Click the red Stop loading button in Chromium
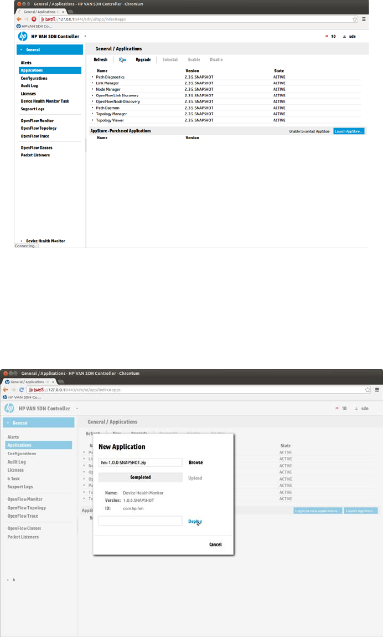 click(x=34, y=19)
